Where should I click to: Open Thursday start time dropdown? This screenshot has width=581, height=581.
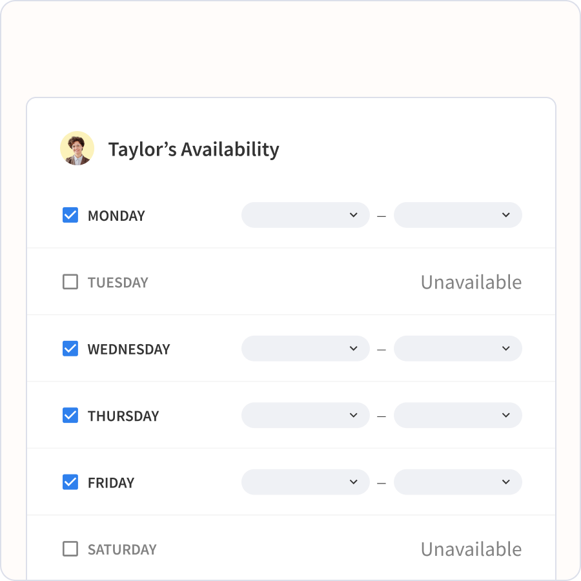305,416
